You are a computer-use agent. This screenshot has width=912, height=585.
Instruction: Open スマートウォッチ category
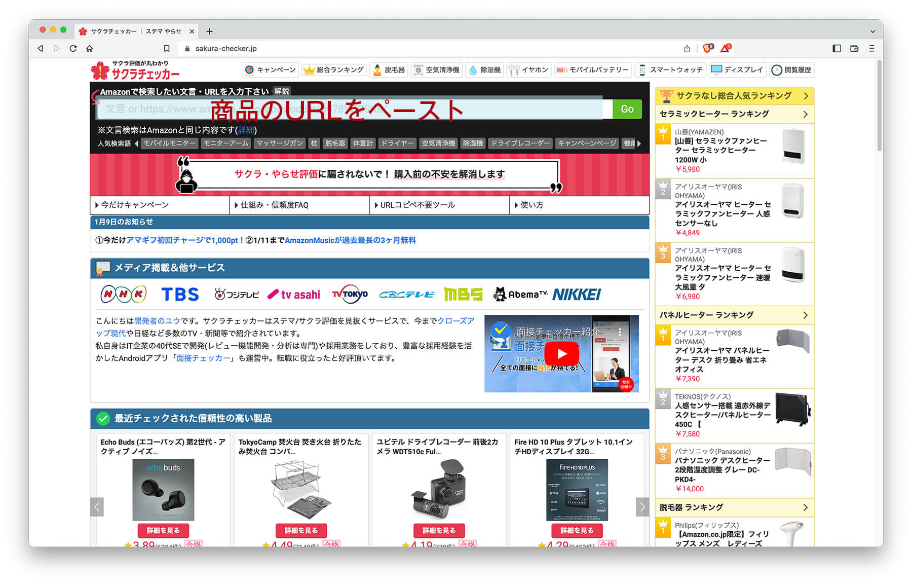[670, 70]
